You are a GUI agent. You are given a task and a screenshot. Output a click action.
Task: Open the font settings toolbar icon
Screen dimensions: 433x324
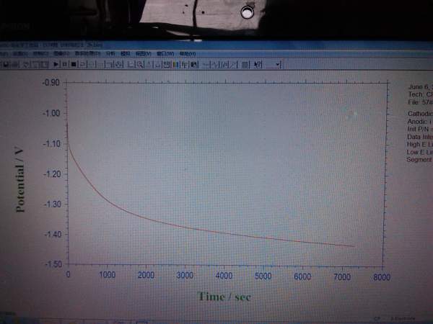click(x=185, y=65)
